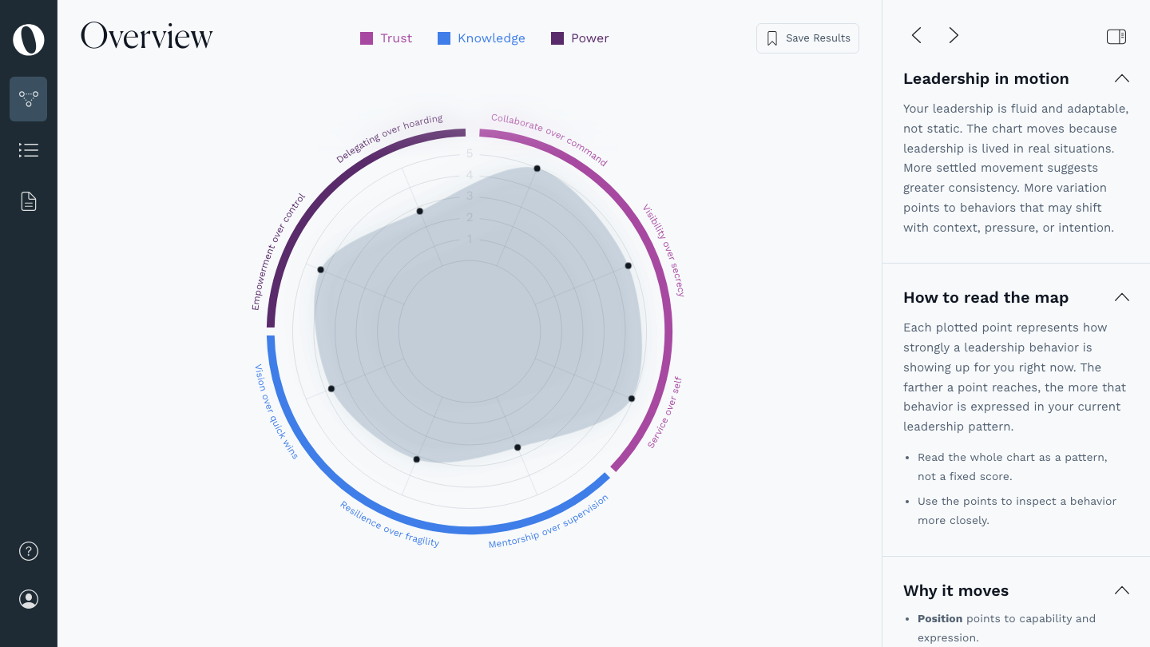This screenshot has width=1150, height=647.
Task: Click the Collaborate over command label
Action: coord(549,139)
